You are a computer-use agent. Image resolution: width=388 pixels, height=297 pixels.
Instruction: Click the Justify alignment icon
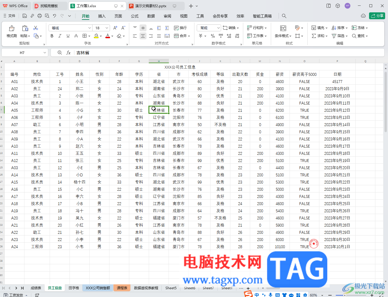[x=159, y=36]
